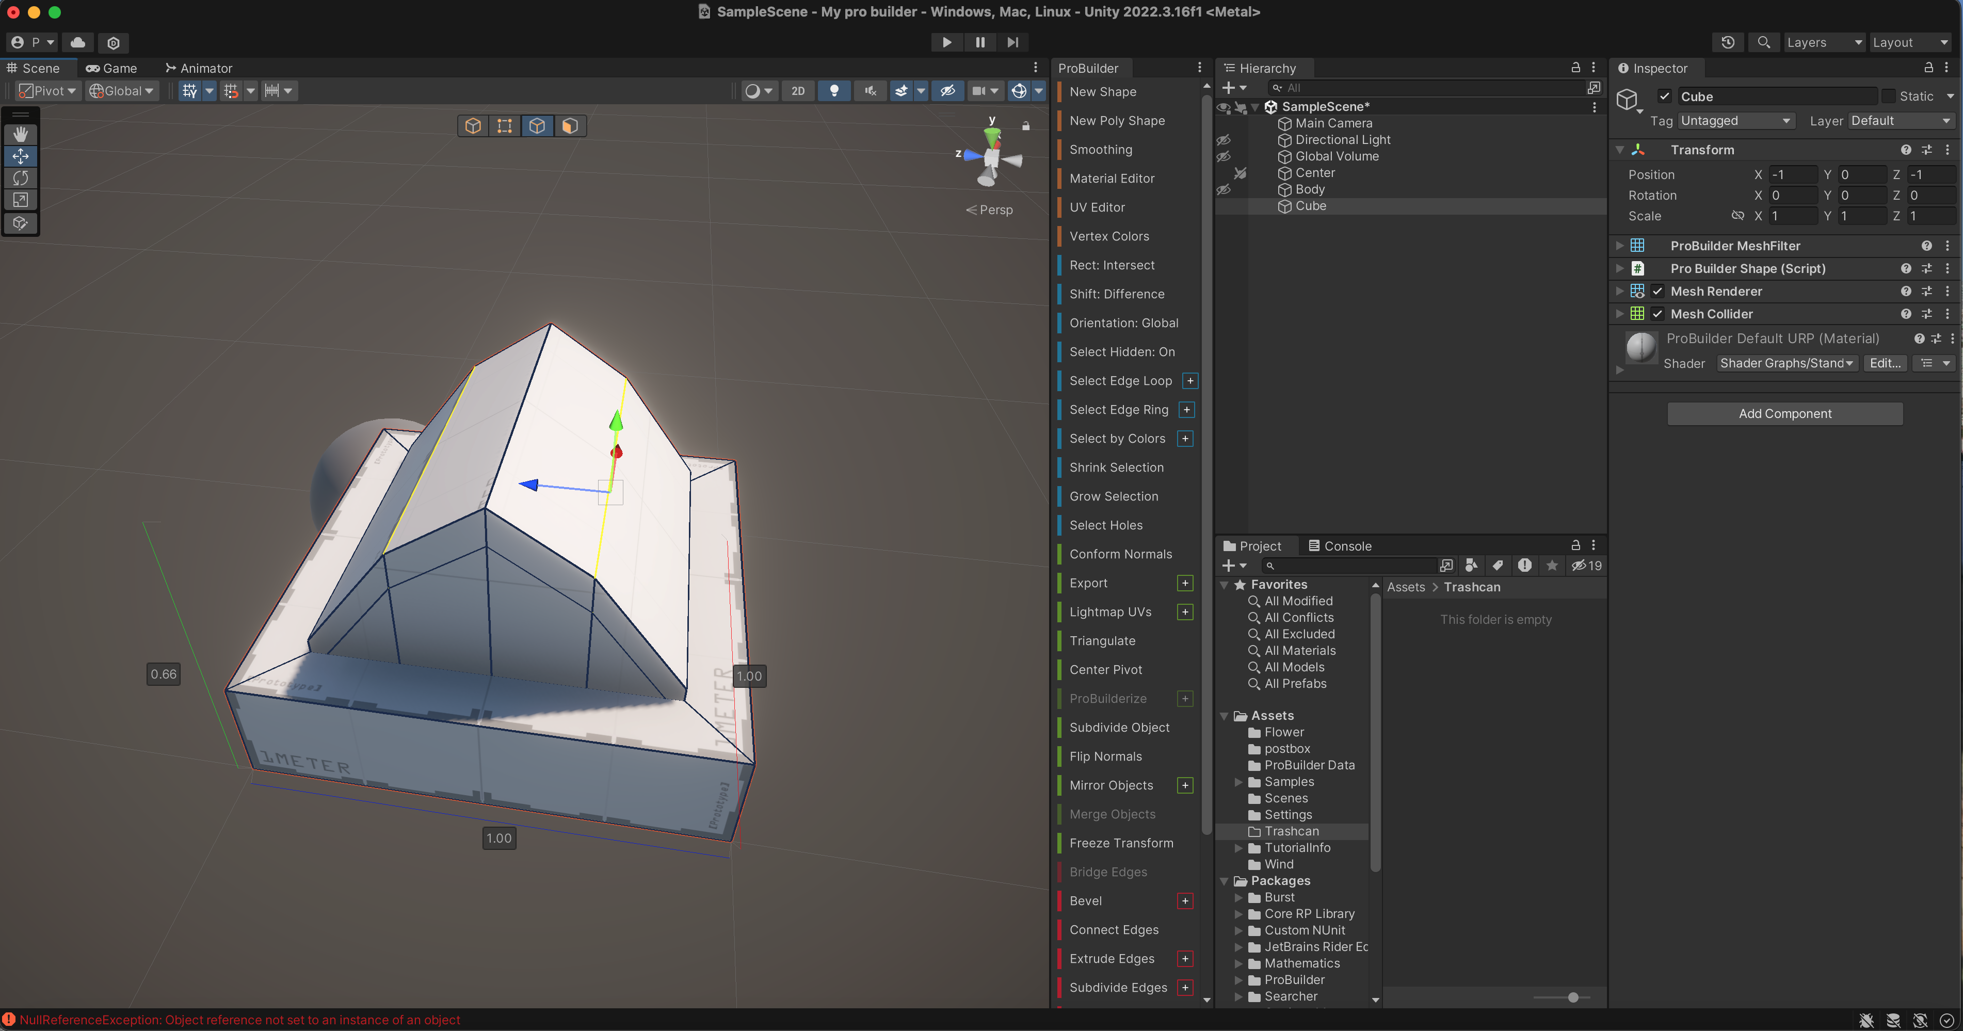The height and width of the screenshot is (1031, 1963).
Task: Open the Tag dropdown Untagged
Action: click(x=1735, y=120)
